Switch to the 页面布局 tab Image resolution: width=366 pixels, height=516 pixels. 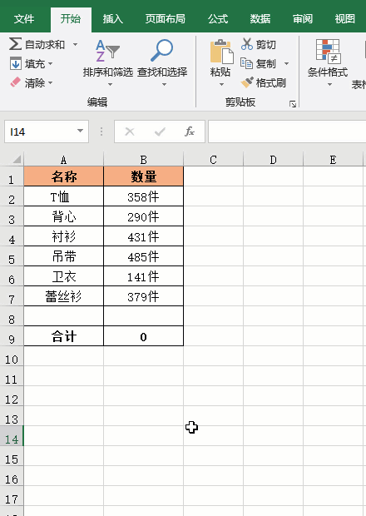coord(165,19)
